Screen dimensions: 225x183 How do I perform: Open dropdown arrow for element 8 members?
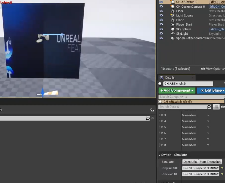pos(208,145)
